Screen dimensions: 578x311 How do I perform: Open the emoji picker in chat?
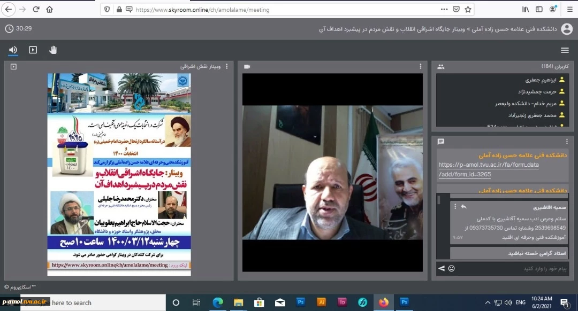point(451,268)
